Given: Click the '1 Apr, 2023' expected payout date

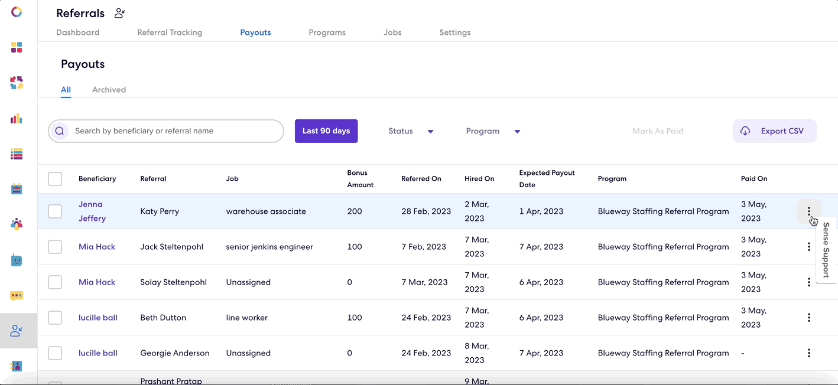Looking at the screenshot, I should point(541,211).
